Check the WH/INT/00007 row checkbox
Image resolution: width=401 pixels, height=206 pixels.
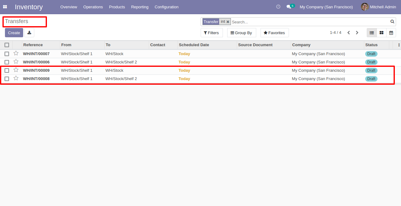coord(7,54)
